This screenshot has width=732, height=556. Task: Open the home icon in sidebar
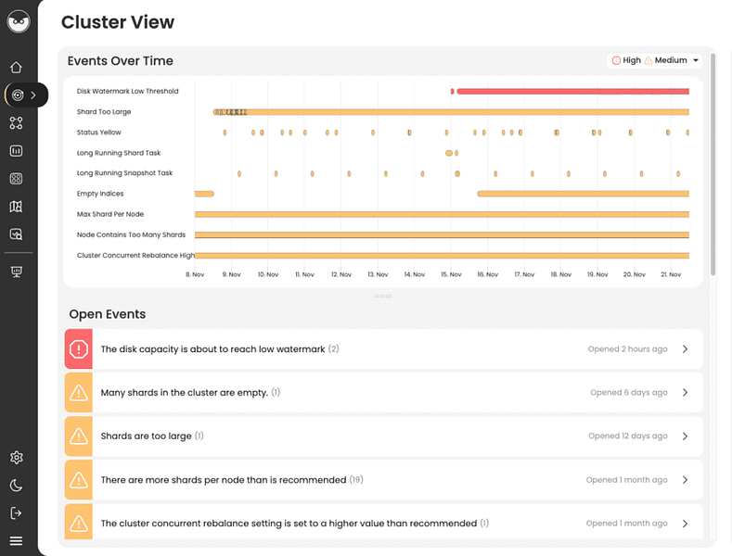pyautogui.click(x=17, y=67)
